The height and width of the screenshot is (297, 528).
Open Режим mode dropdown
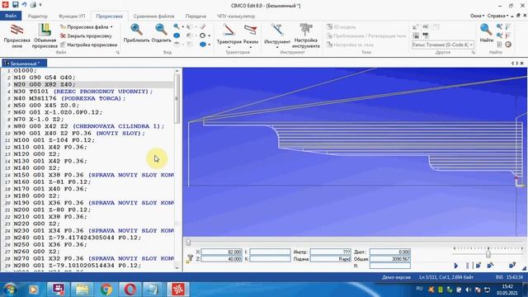click(251, 35)
